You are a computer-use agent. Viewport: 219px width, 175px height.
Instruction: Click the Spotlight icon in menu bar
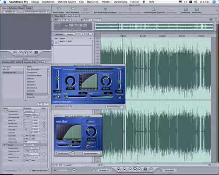214,2
